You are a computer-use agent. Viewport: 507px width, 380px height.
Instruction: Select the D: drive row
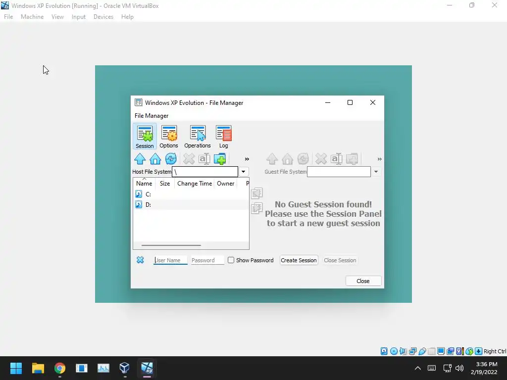[x=191, y=204]
